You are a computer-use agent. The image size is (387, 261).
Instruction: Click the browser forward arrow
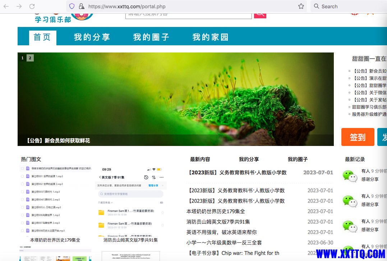[x=19, y=6]
